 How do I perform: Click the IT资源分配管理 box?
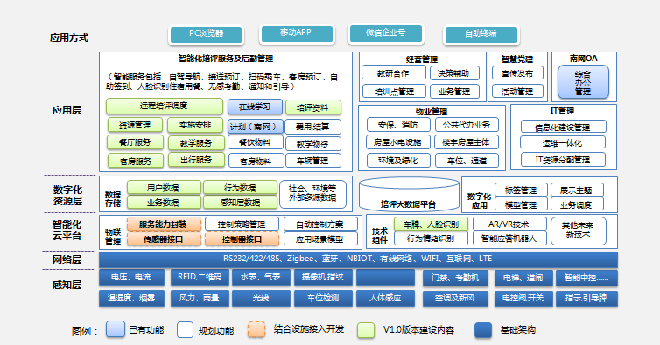(563, 159)
